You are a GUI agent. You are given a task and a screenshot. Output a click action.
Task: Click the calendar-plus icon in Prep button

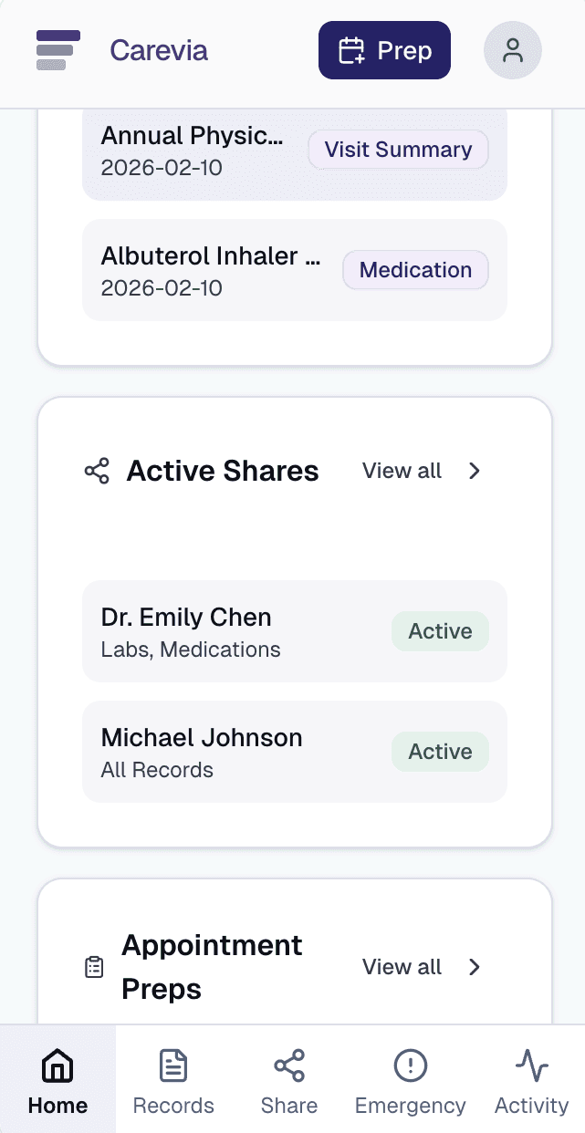coord(351,50)
